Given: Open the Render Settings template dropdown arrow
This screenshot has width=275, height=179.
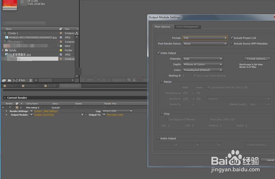Looking at the screenshot, I should pos(31,111).
